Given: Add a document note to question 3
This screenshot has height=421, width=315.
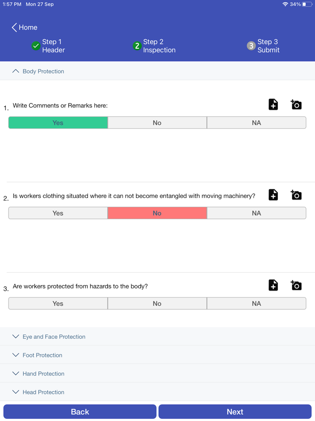Looking at the screenshot, I should [273, 285].
